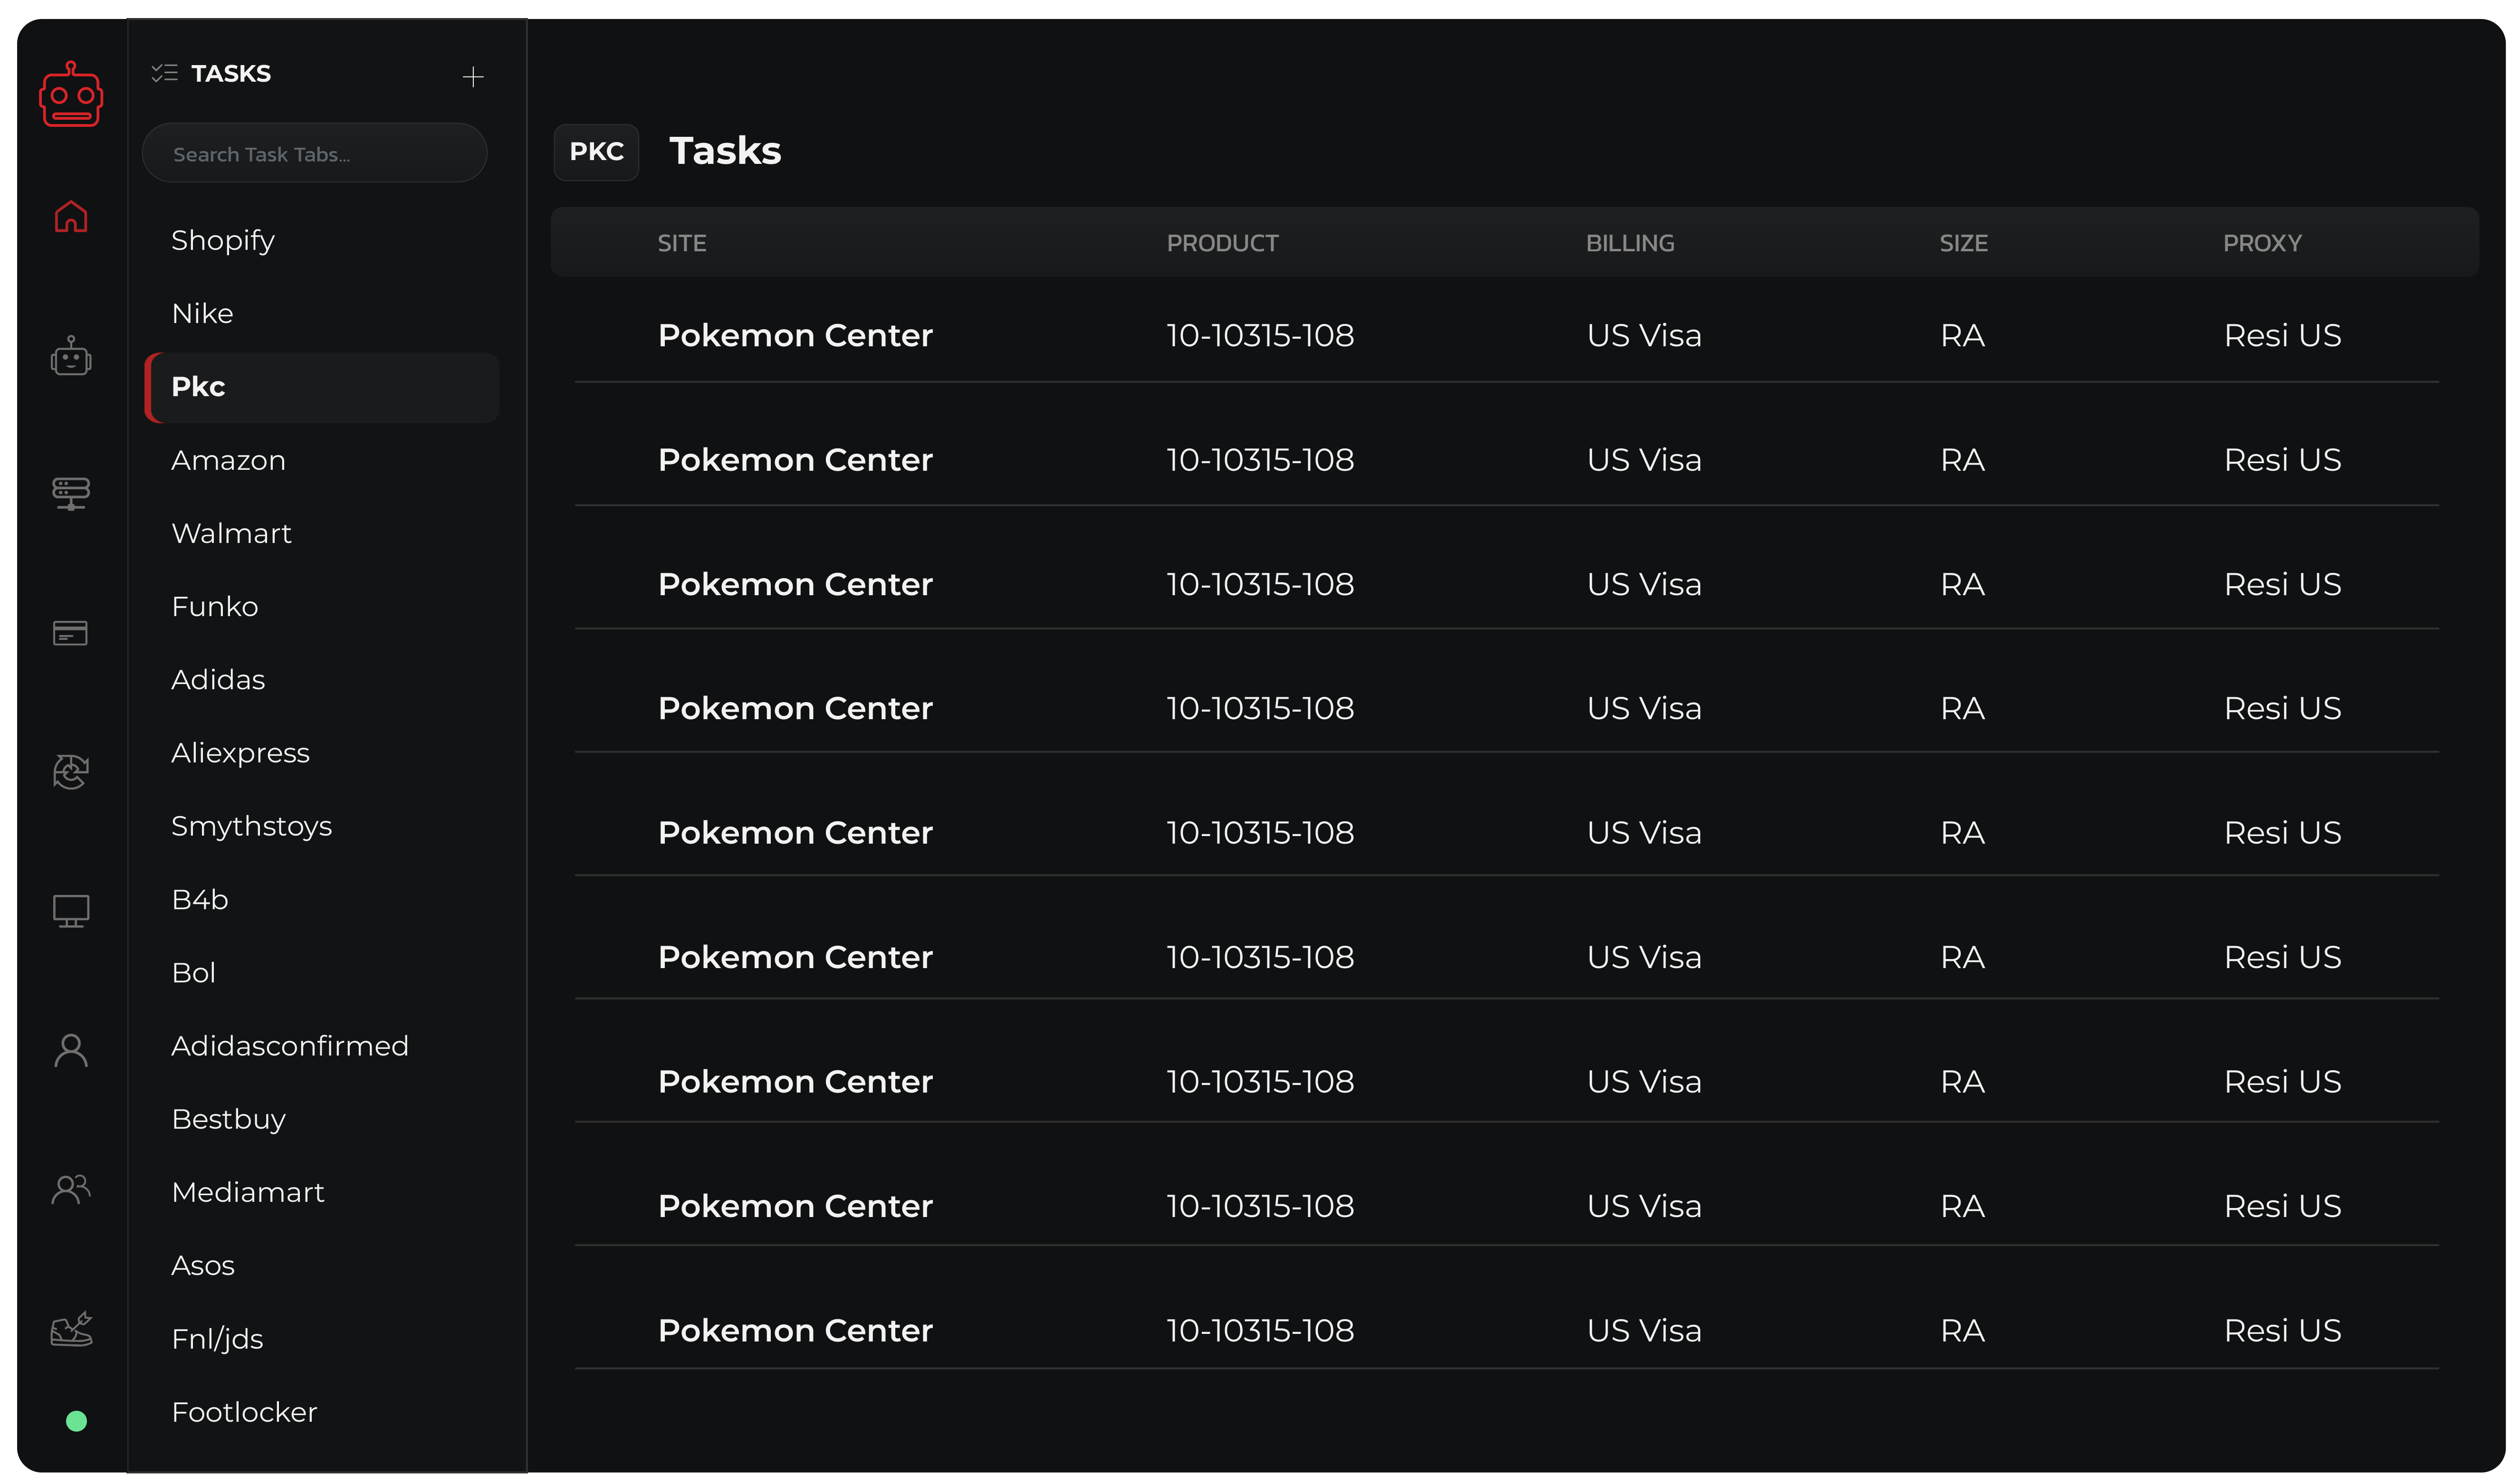The height and width of the screenshot is (1484, 2520).
Task: Click the red robot logo icon
Action: click(x=71, y=95)
